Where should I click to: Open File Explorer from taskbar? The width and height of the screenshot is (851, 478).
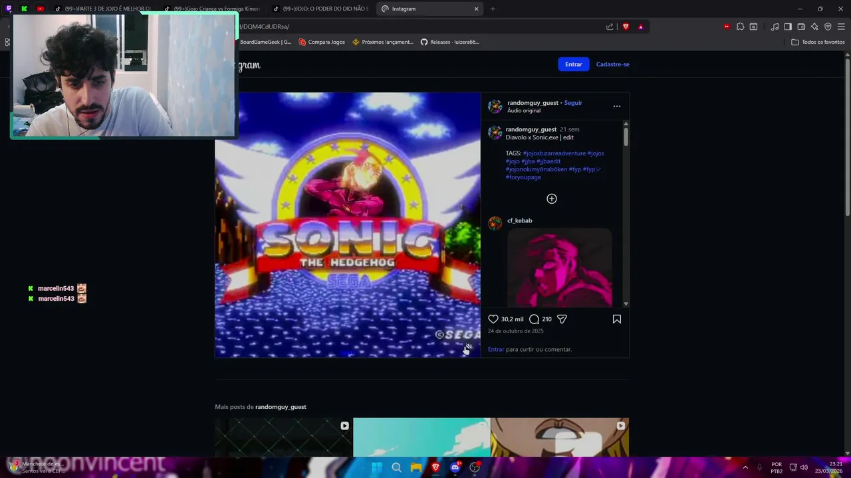click(x=416, y=467)
